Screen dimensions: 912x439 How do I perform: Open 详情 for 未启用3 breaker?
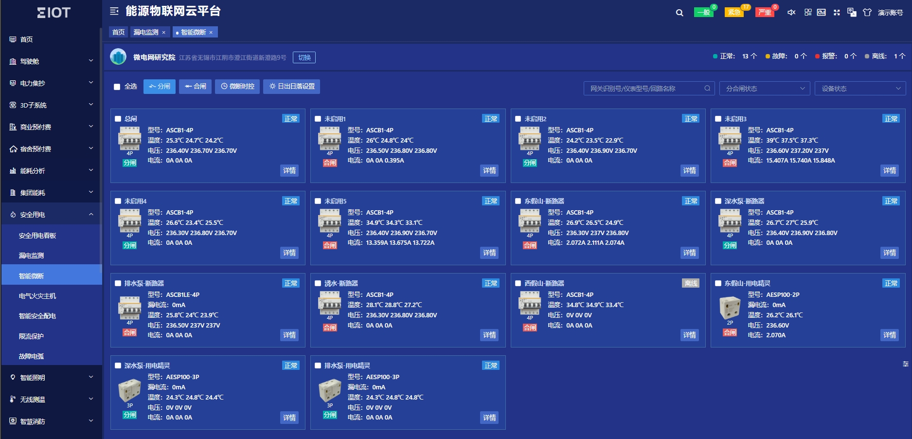[890, 170]
